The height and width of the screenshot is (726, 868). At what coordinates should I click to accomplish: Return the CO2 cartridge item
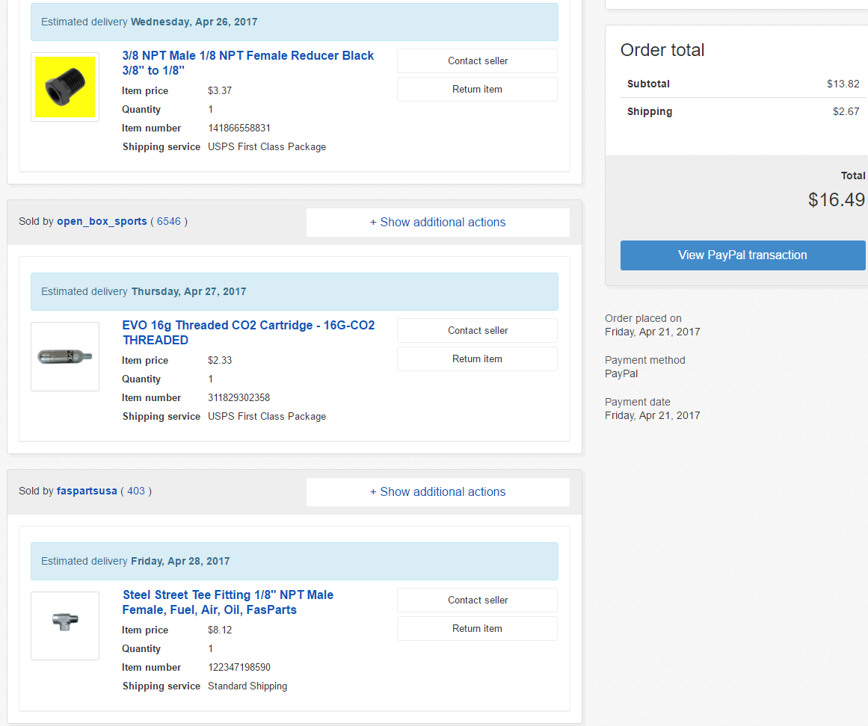tap(477, 359)
